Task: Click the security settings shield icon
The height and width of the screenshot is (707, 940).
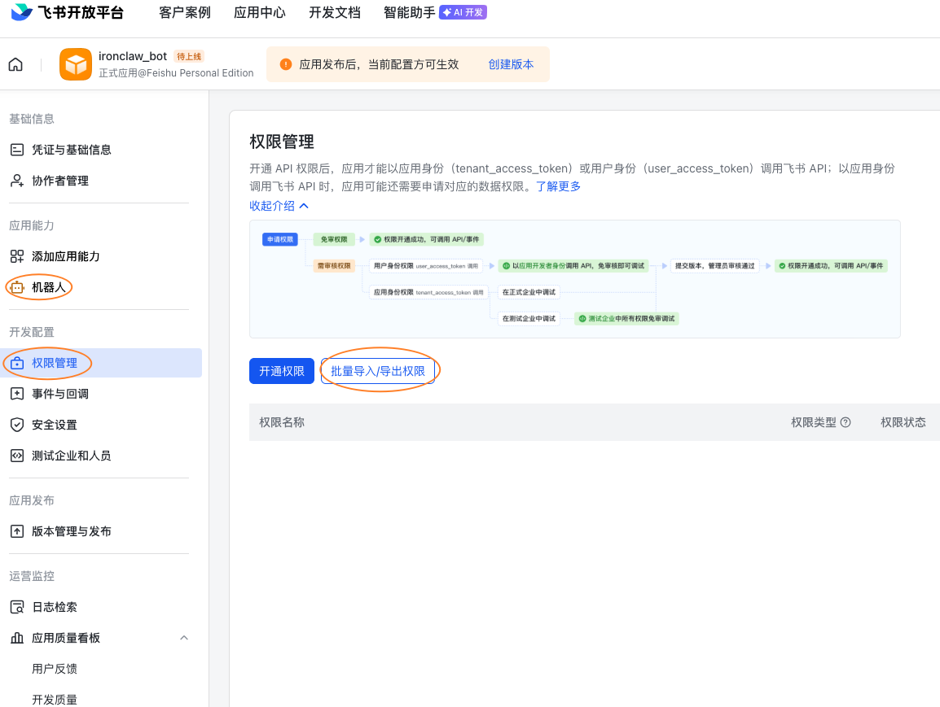Action: coord(17,425)
